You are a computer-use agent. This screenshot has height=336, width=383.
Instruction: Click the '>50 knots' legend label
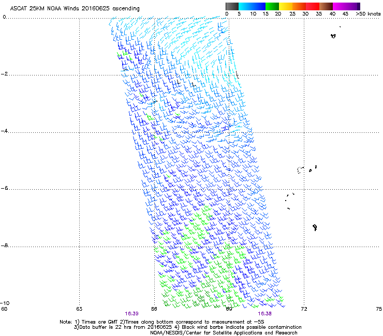(368, 14)
